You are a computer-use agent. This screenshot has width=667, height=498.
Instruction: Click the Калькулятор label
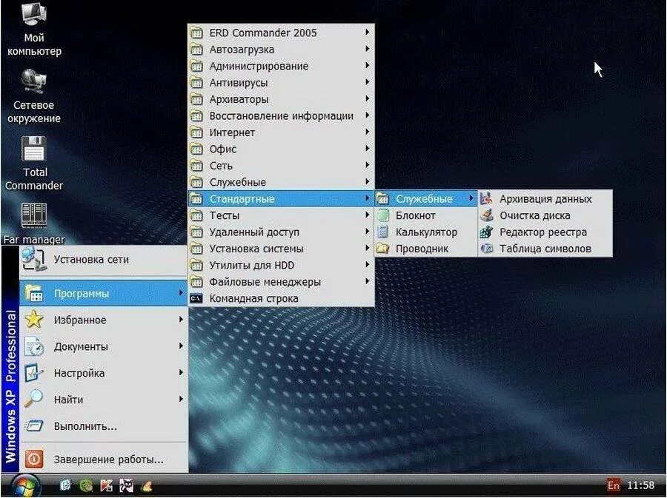[426, 232]
